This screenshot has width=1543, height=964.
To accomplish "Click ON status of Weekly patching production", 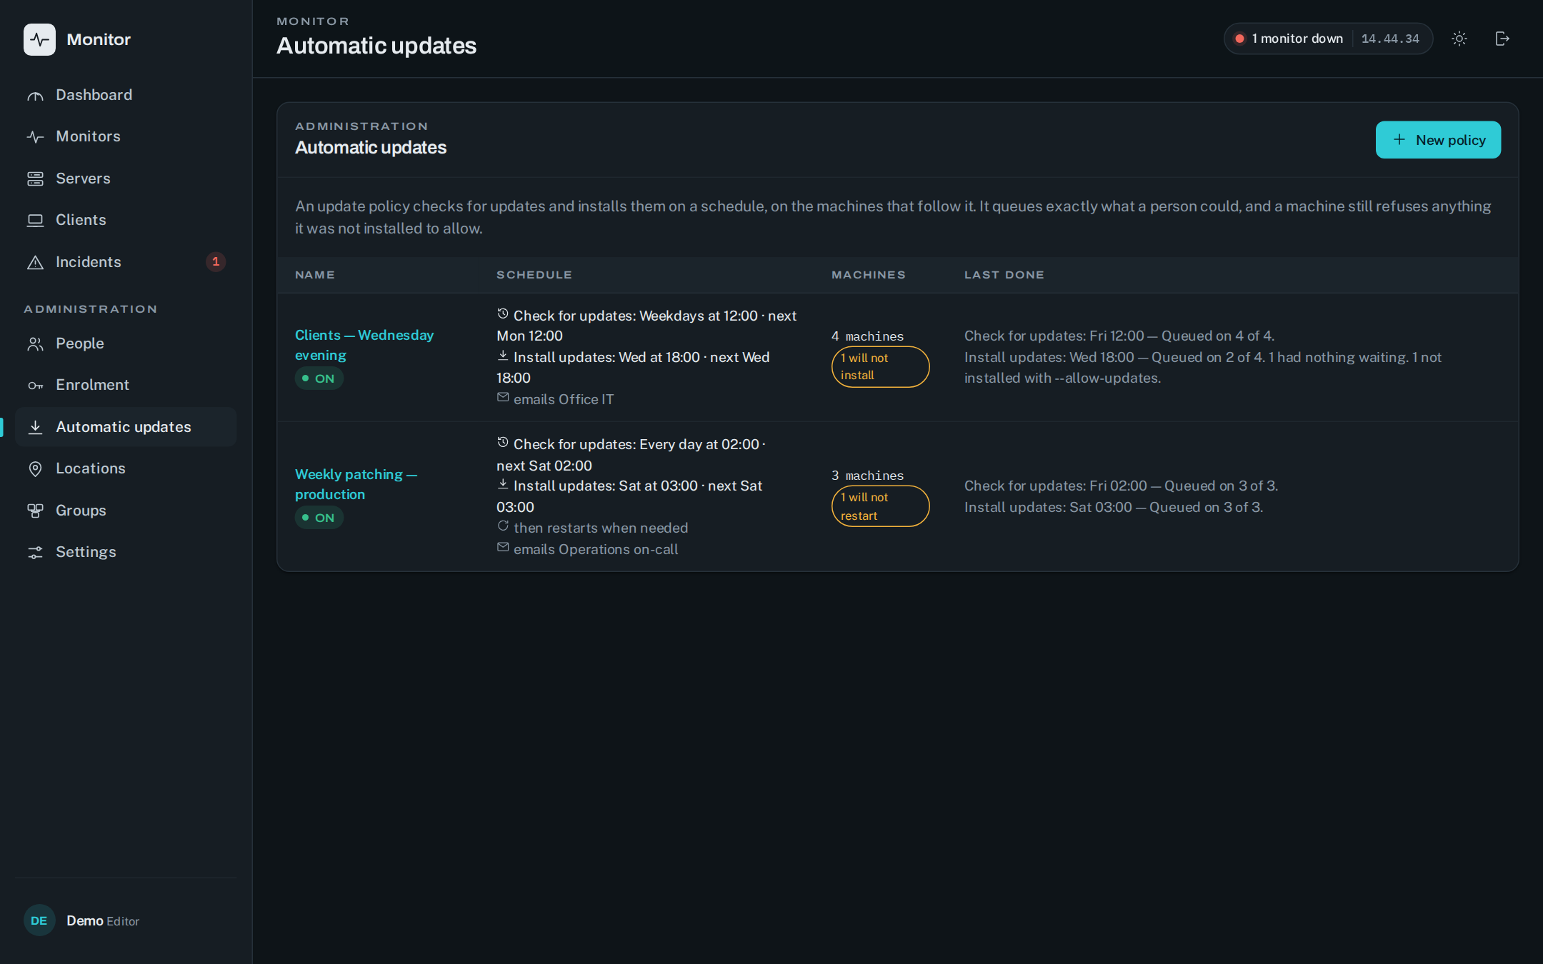I will click(319, 518).
